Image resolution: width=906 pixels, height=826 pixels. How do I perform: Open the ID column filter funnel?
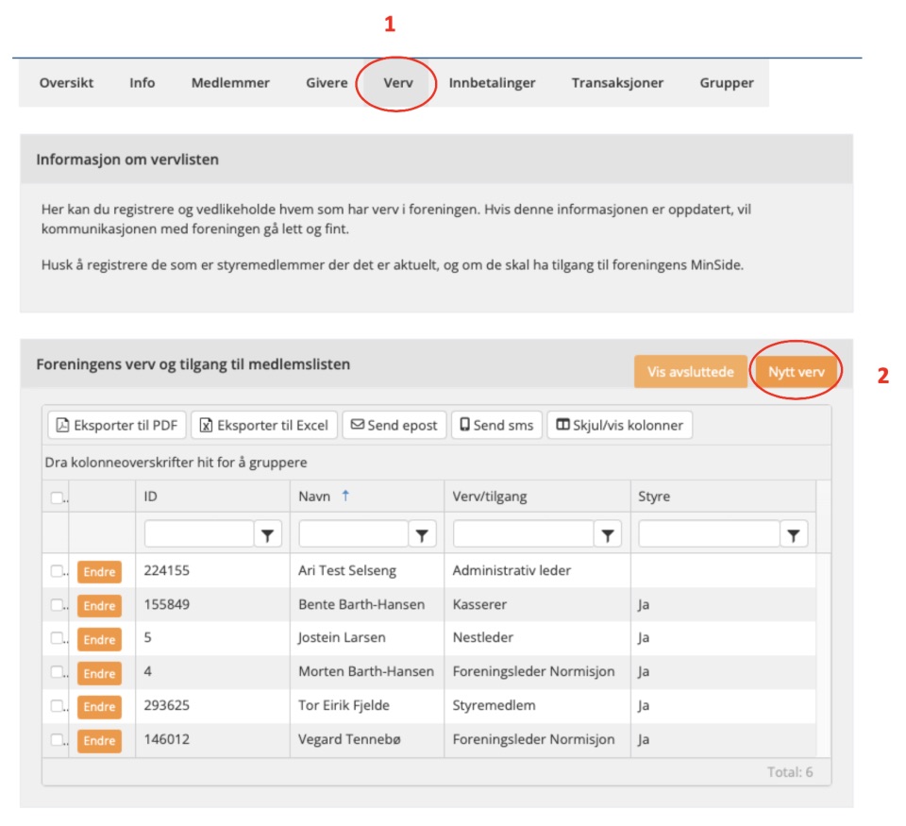(267, 533)
